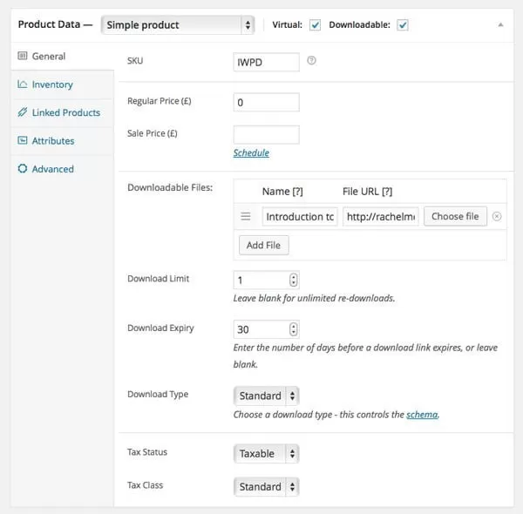Switch to the General tab
Viewport: 523px width, 514px height.
click(63, 56)
